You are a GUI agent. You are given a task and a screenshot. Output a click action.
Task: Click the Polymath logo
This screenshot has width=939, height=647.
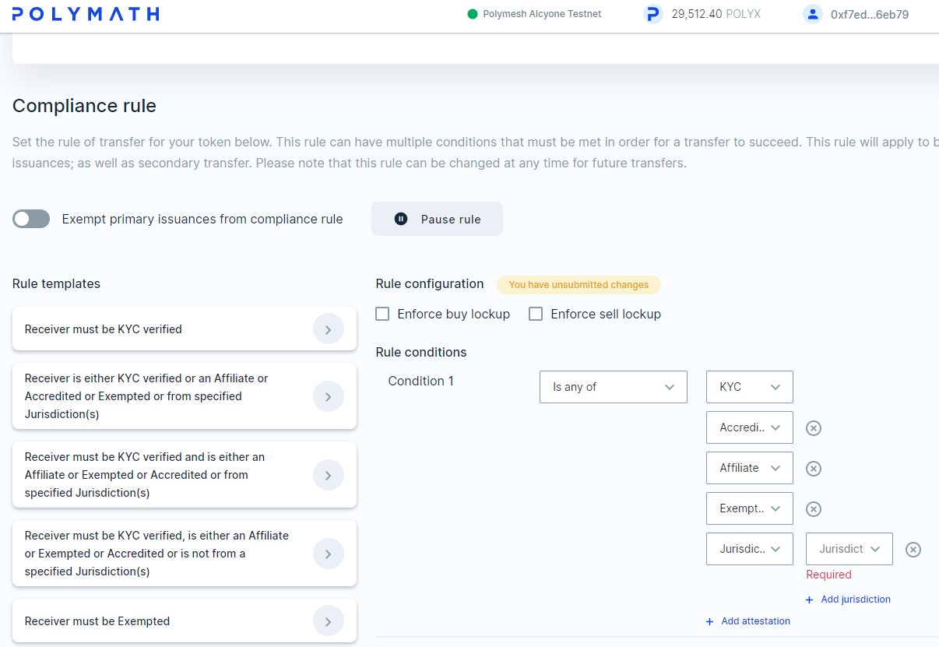click(x=86, y=14)
